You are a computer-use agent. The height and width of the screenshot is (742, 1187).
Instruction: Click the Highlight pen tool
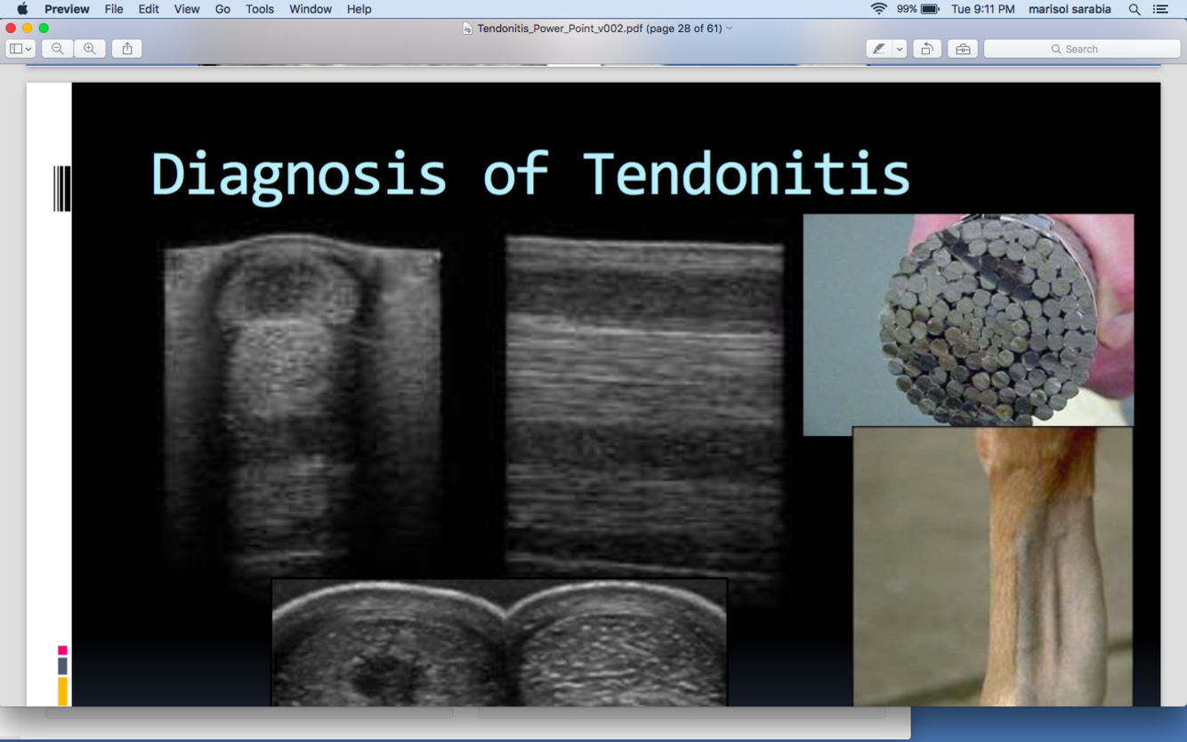879,49
